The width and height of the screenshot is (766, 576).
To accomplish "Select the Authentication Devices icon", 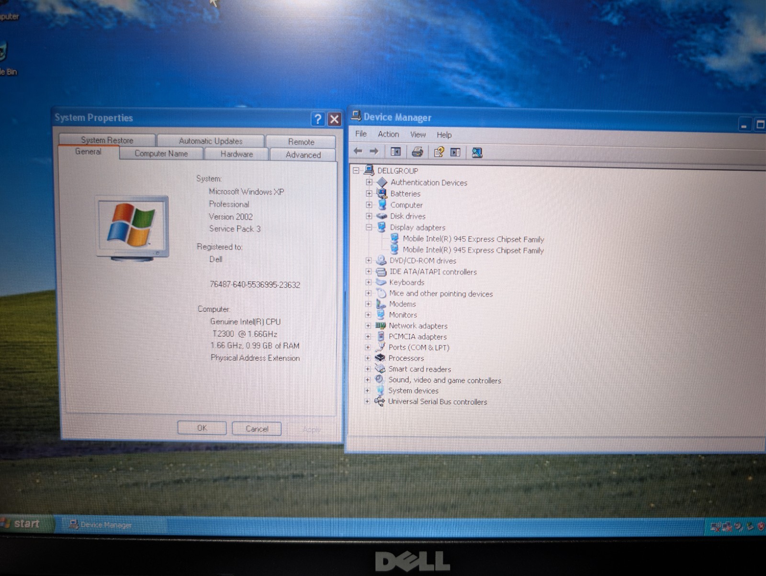I will click(x=382, y=182).
